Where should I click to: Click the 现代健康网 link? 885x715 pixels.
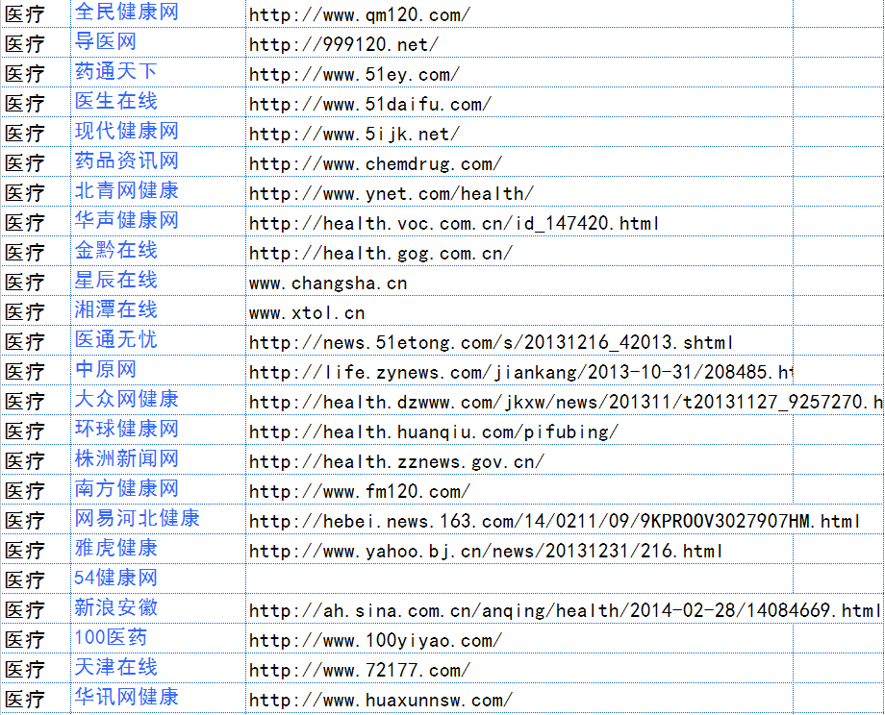pos(126,132)
